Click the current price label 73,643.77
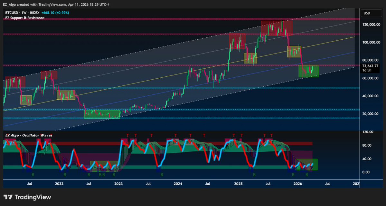Image resolution: width=386 pixels, height=206 pixels. tap(370, 66)
